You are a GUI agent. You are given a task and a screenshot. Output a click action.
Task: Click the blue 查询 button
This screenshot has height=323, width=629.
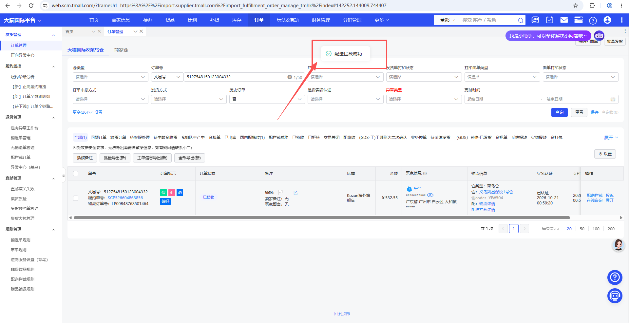point(559,112)
